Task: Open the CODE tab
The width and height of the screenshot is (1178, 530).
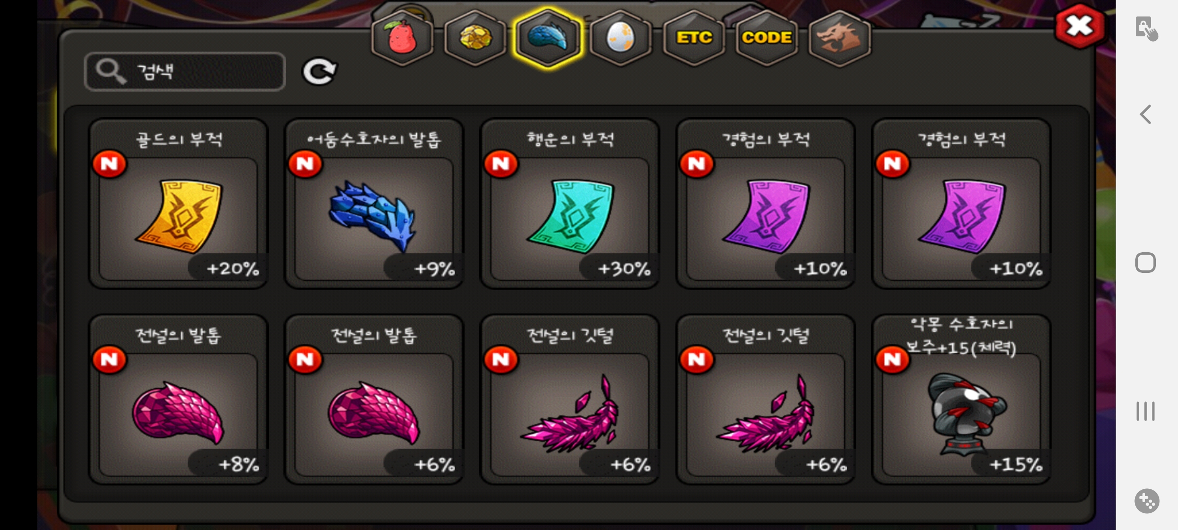Action: coord(766,38)
